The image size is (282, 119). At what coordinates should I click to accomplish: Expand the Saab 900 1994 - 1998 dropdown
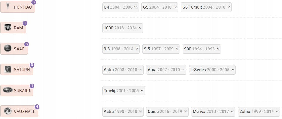(x=202, y=49)
